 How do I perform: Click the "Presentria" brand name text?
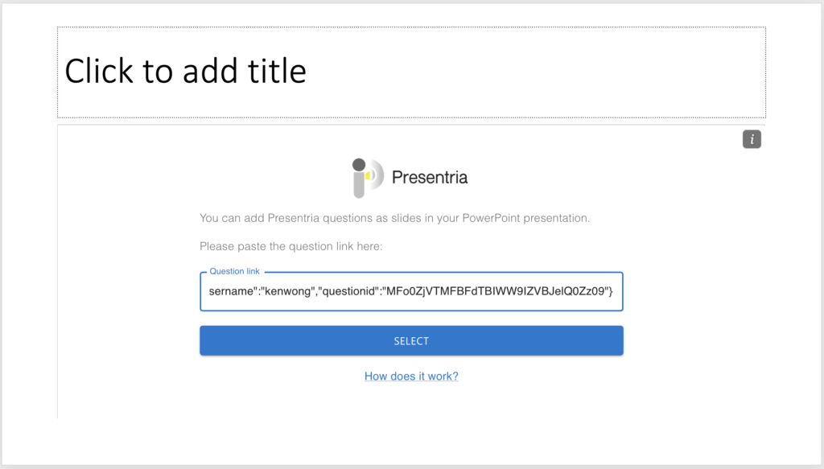[x=430, y=178]
